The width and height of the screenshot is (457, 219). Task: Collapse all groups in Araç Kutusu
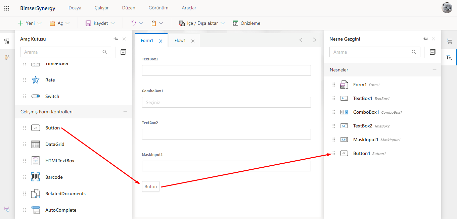pos(123,52)
